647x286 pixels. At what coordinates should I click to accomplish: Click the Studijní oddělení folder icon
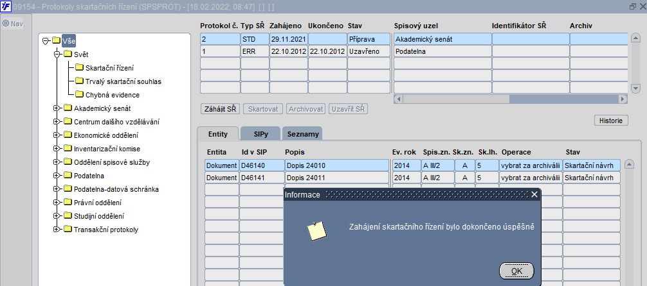[68, 216]
